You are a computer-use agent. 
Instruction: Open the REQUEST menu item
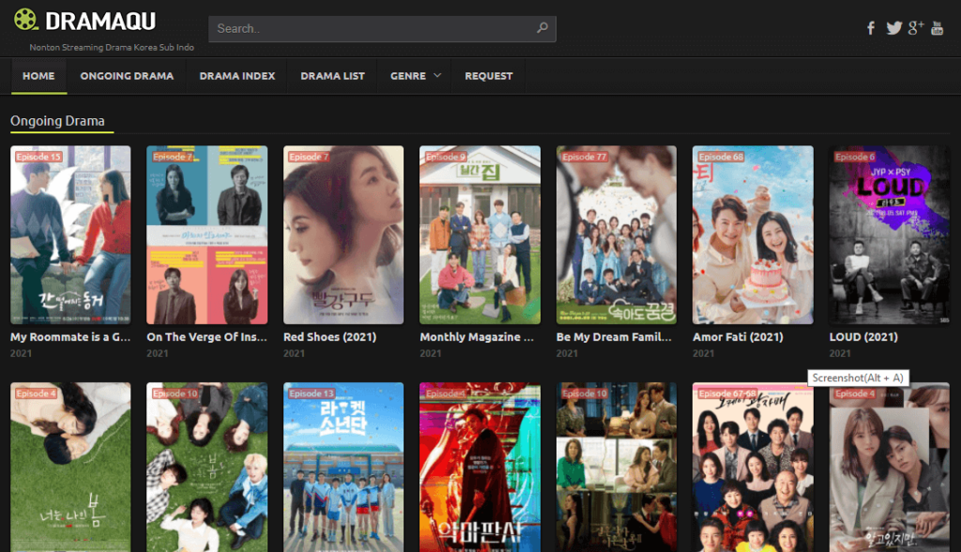[488, 76]
